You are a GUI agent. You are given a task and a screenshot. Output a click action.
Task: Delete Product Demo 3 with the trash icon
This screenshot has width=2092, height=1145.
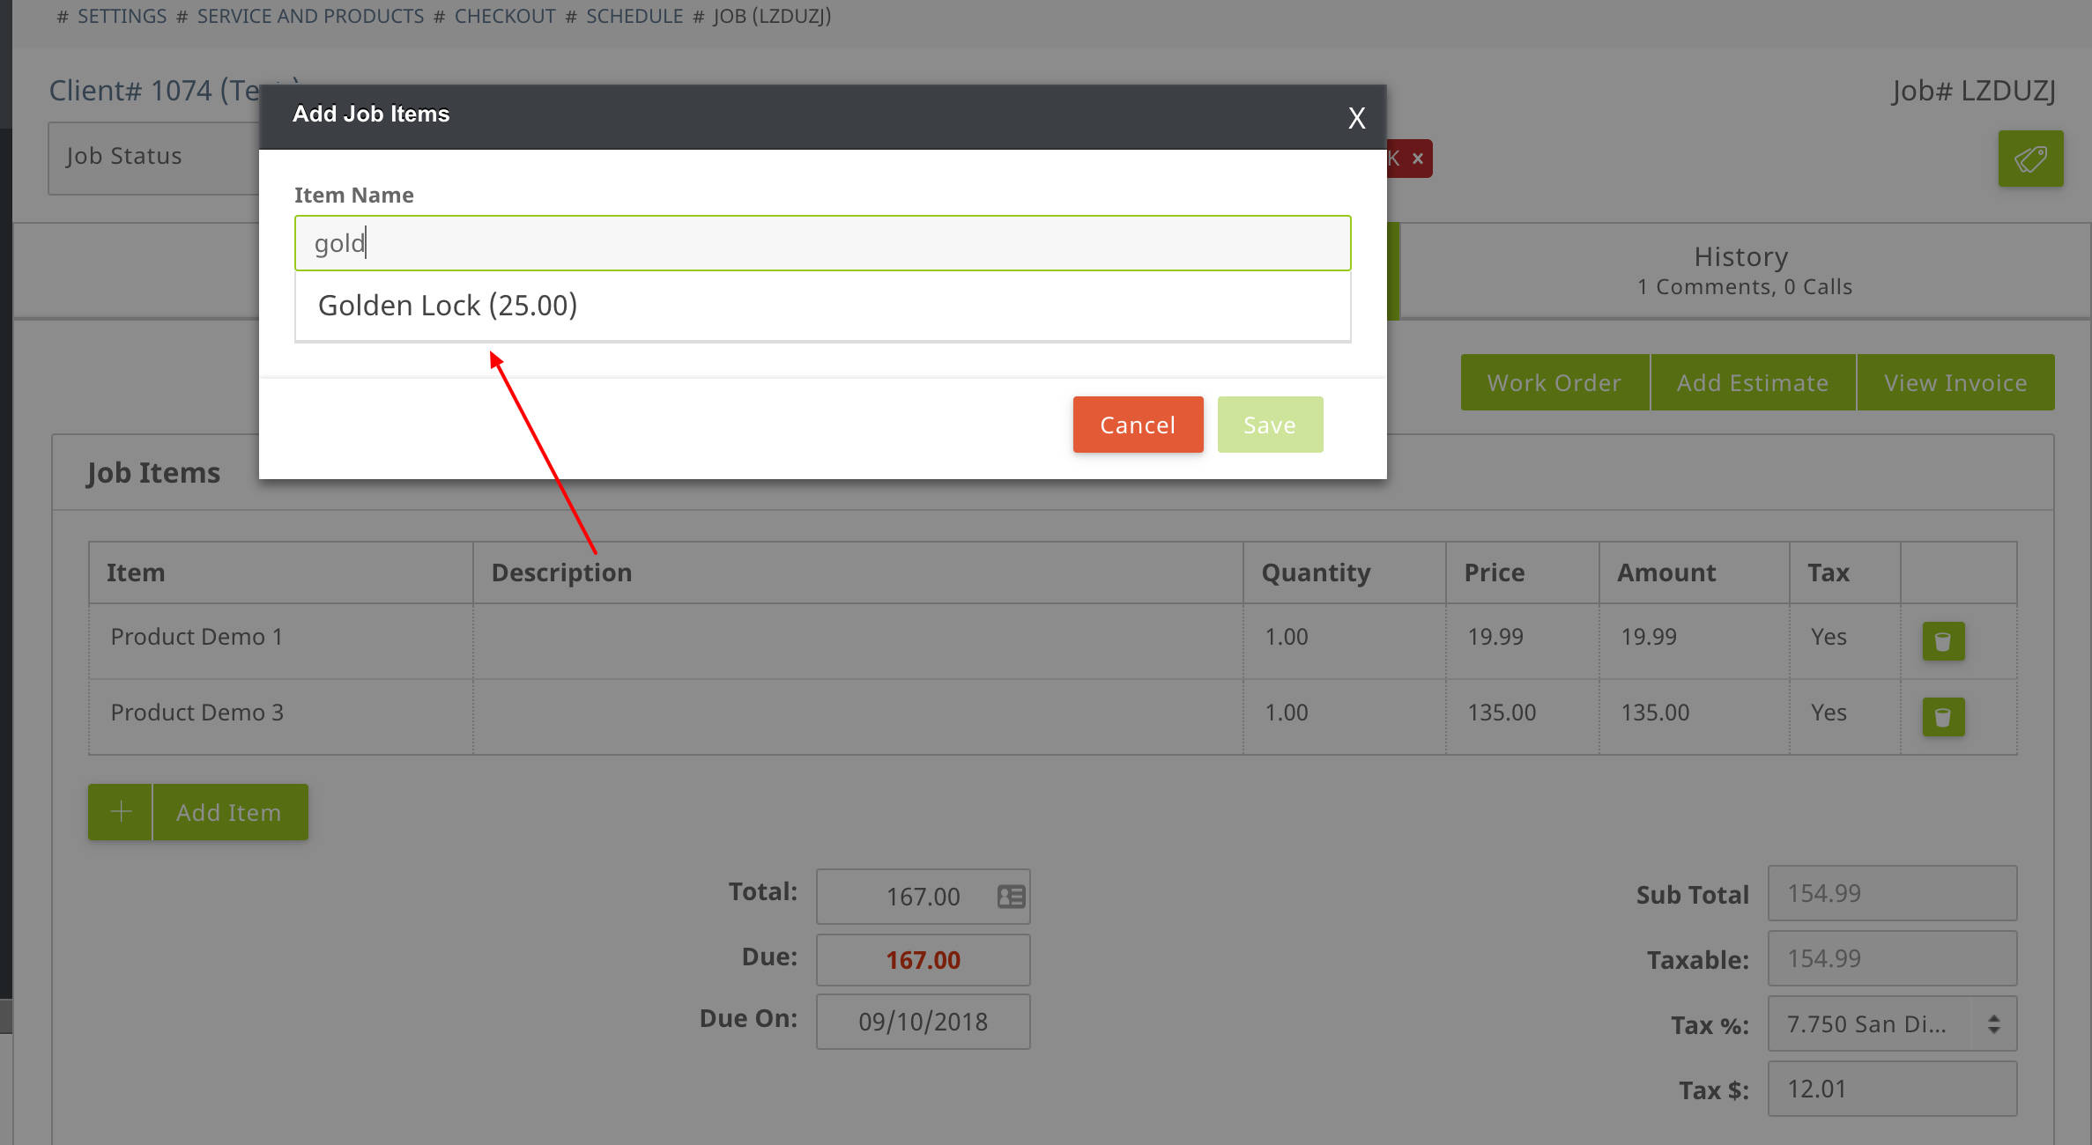coord(1942,717)
